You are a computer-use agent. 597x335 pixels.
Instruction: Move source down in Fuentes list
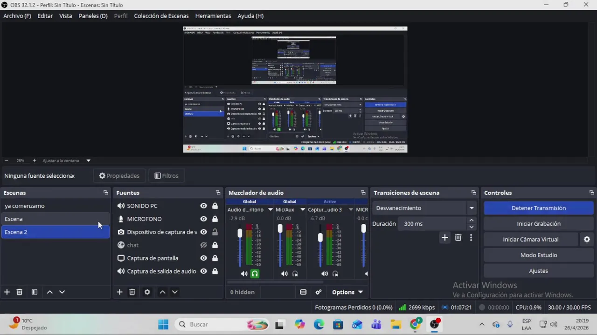(x=174, y=292)
